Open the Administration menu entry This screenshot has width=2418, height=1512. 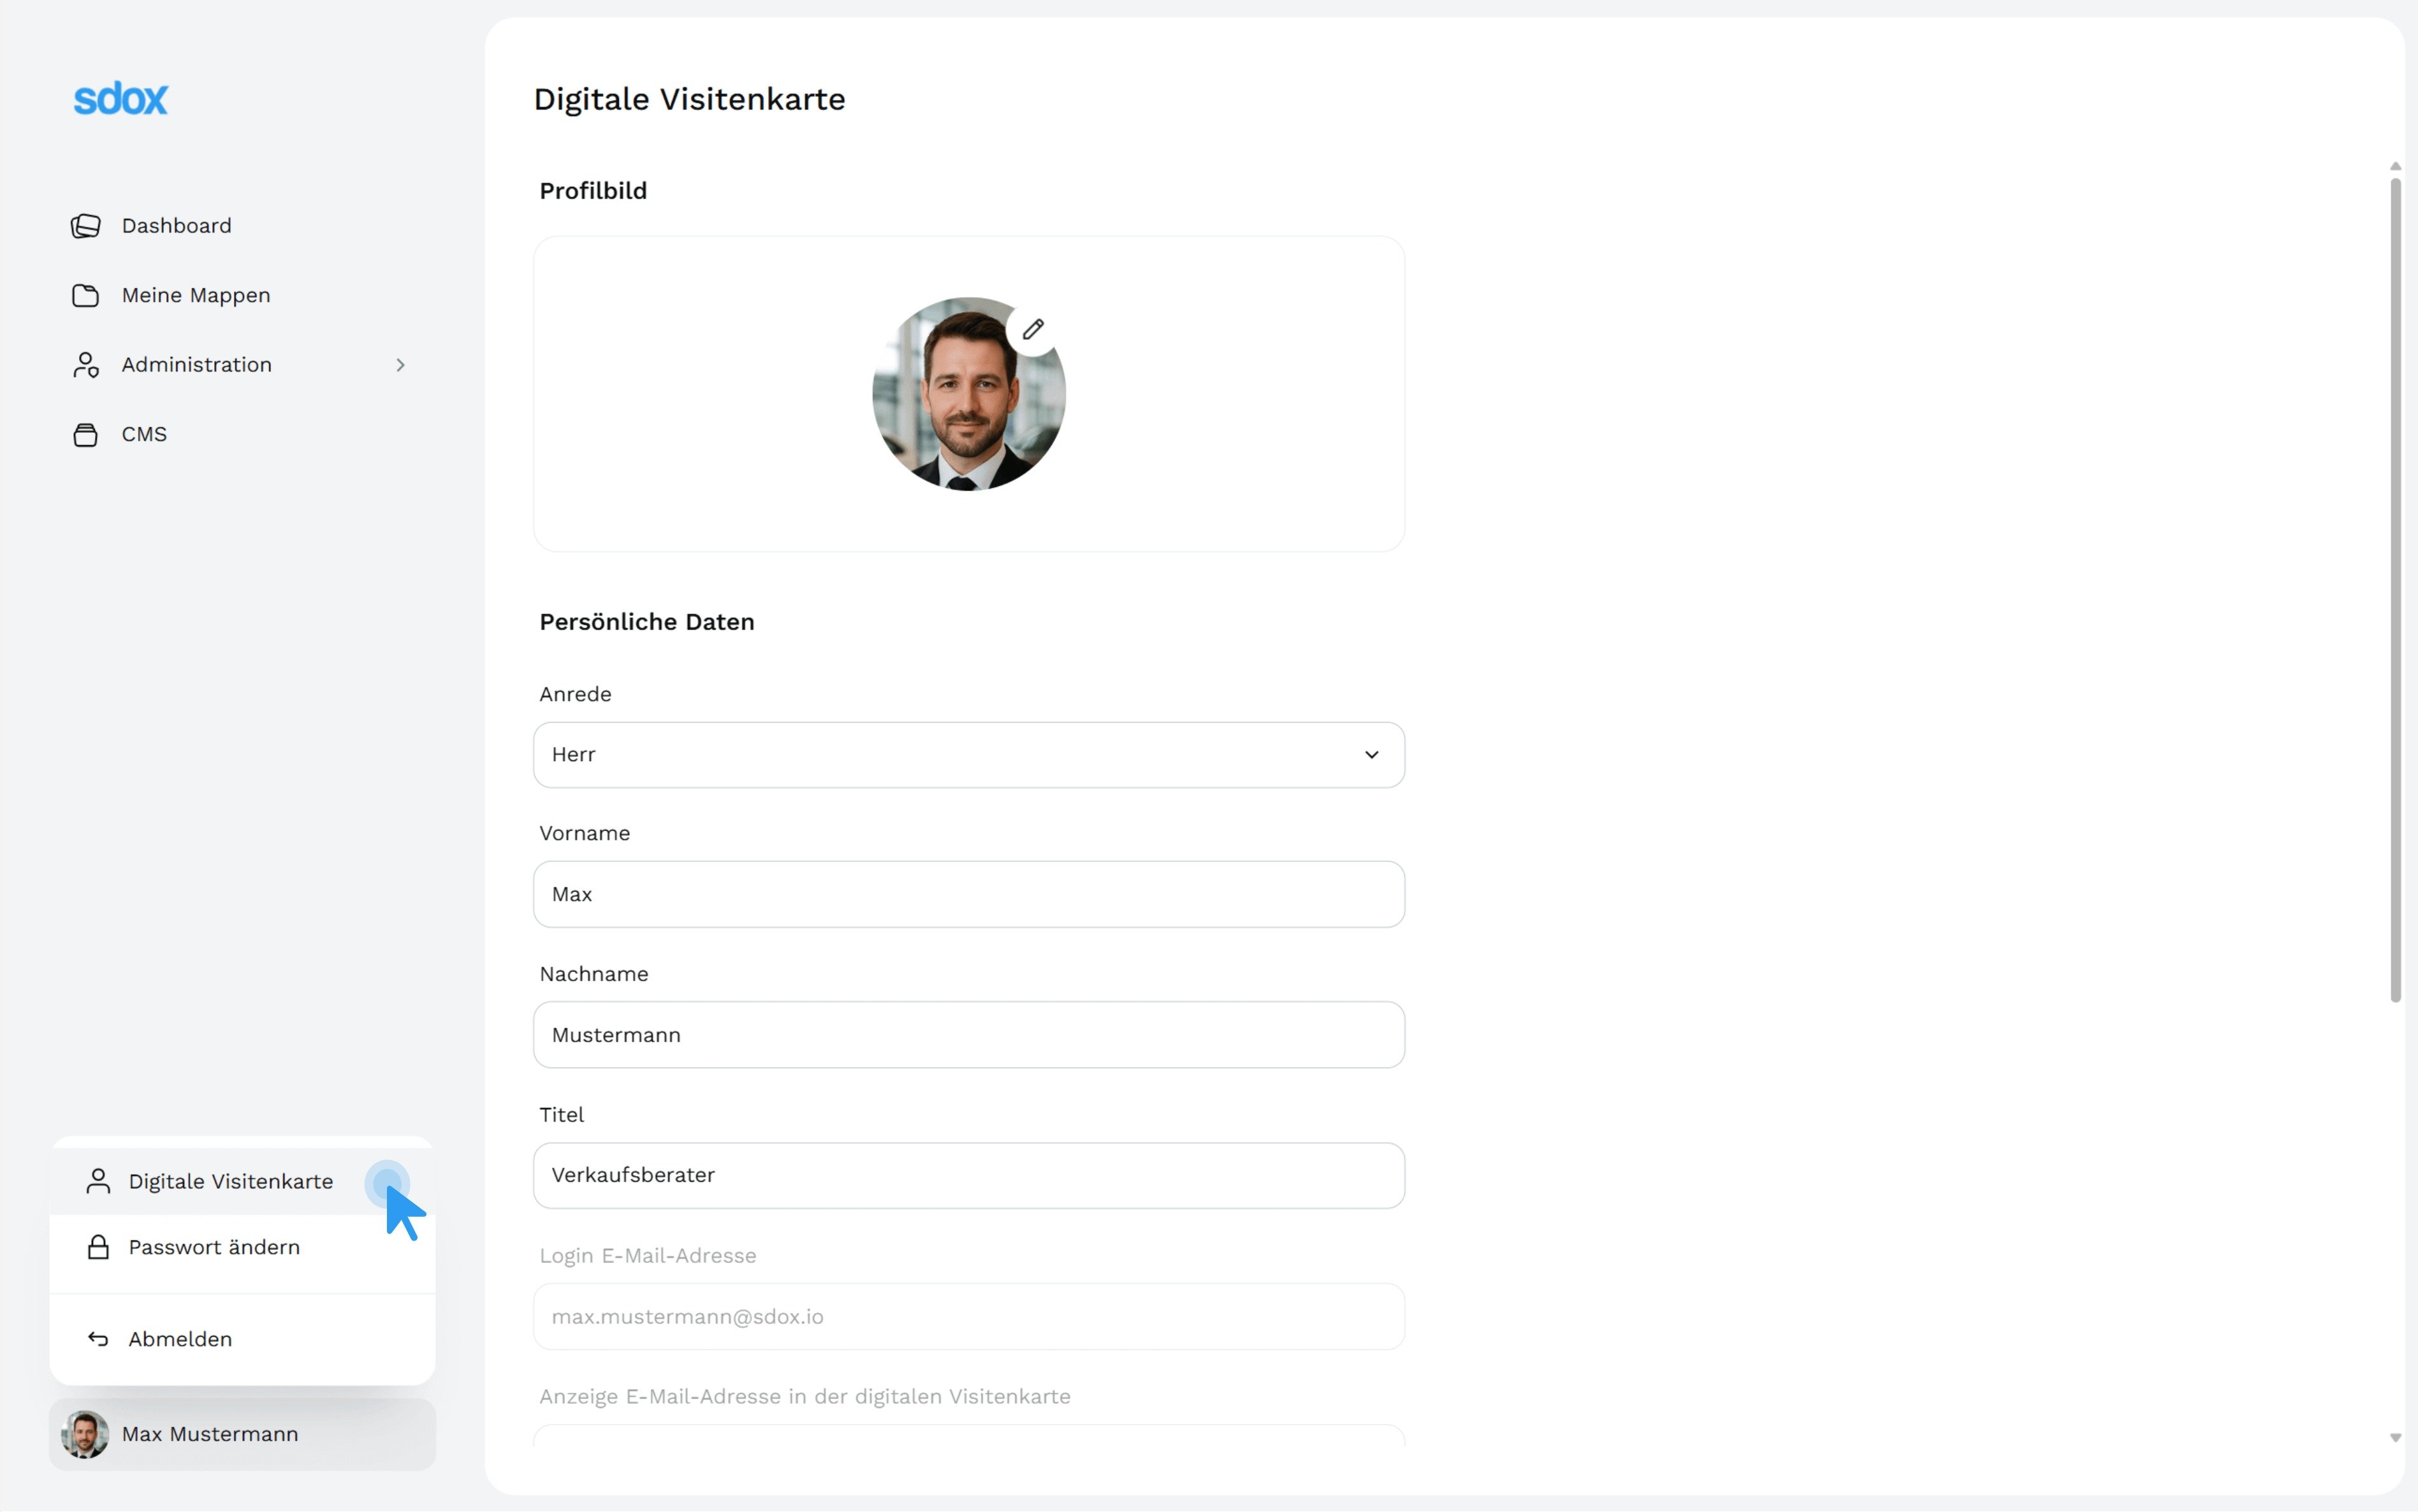coord(242,365)
